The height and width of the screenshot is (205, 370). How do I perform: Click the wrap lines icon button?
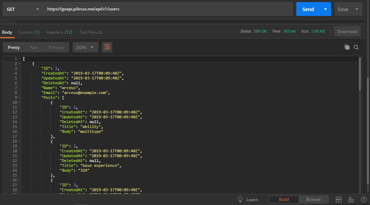pyautogui.click(x=107, y=47)
